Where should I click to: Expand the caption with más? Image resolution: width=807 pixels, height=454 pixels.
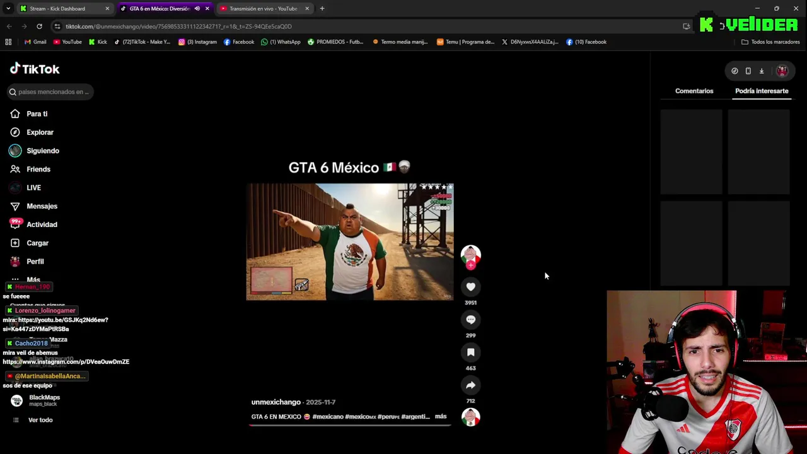pos(441,416)
